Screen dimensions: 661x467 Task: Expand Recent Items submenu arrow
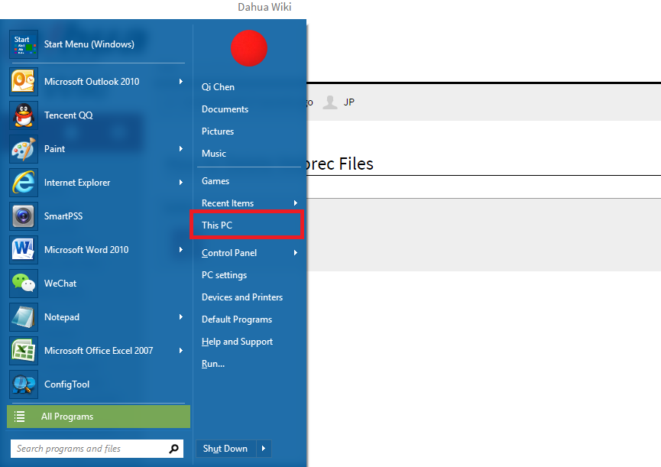[296, 203]
